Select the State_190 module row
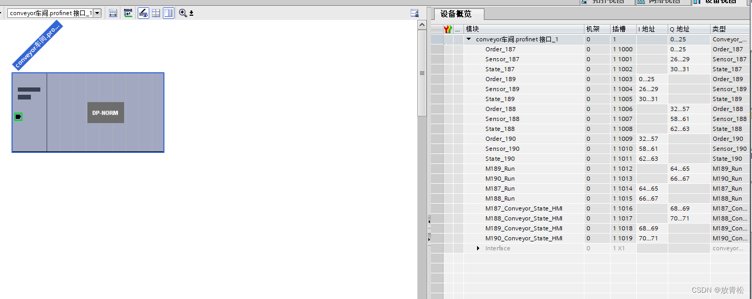 pyautogui.click(x=591, y=159)
